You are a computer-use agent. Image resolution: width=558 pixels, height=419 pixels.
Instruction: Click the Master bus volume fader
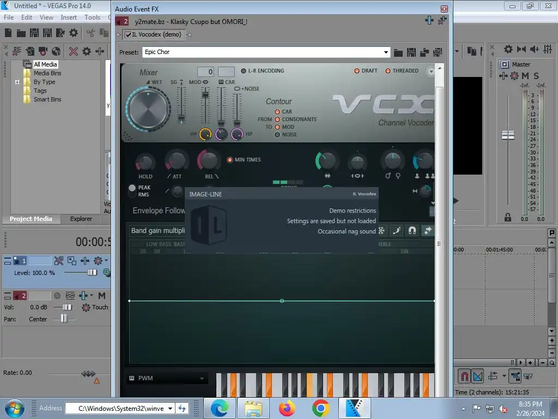coord(508,135)
